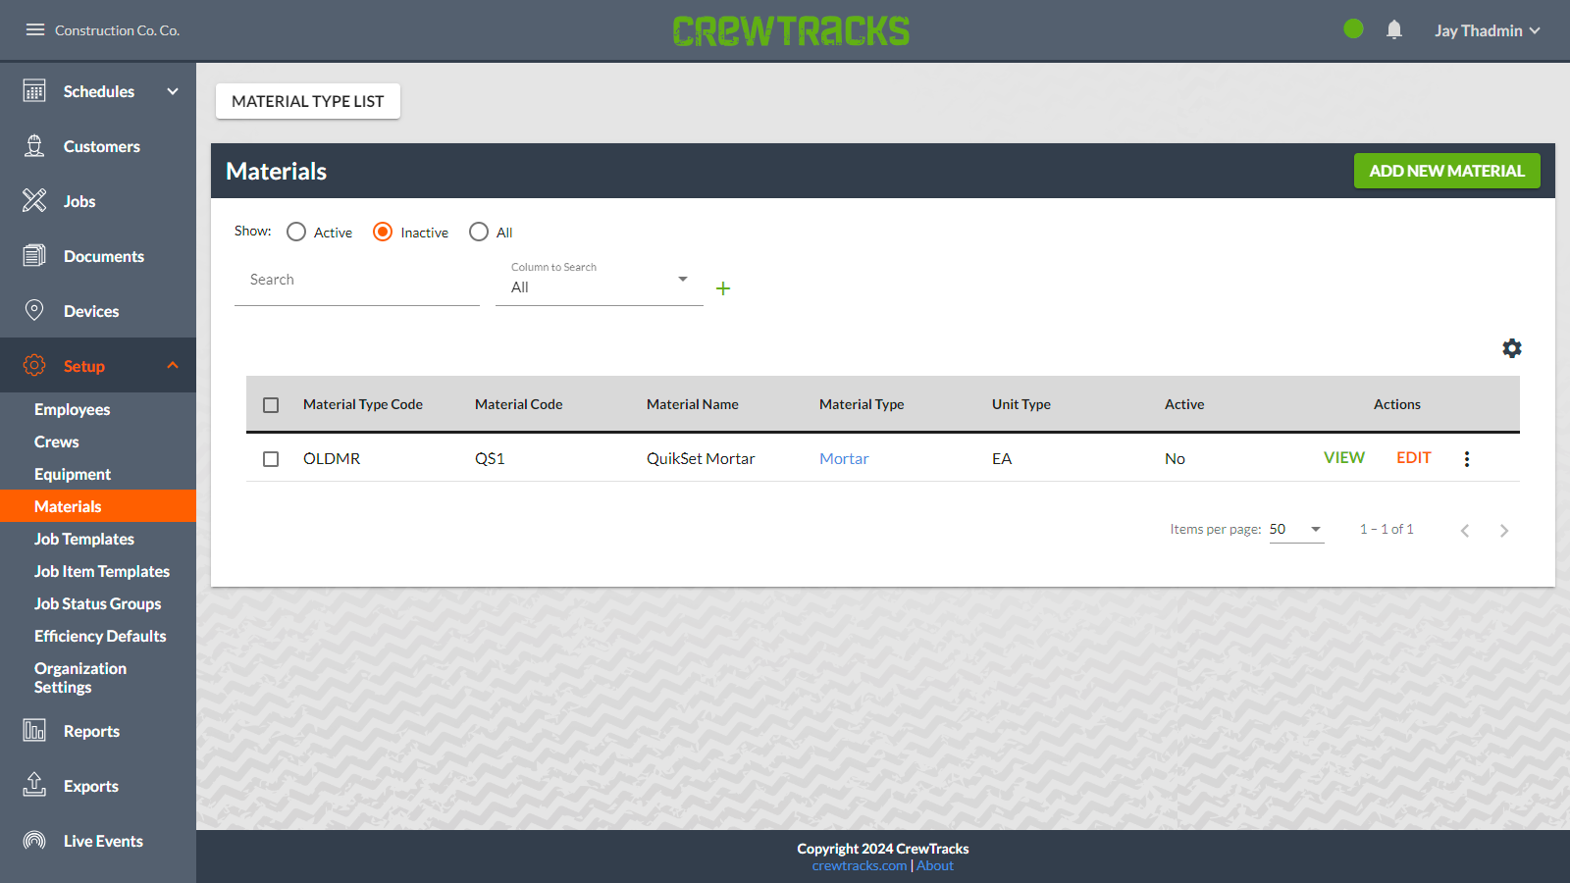This screenshot has width=1570, height=883.
Task: Select the Inactive radio option
Action: pos(383,232)
